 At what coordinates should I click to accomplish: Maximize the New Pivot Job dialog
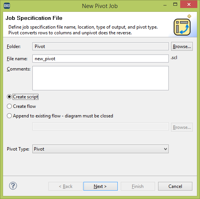point(175,5)
